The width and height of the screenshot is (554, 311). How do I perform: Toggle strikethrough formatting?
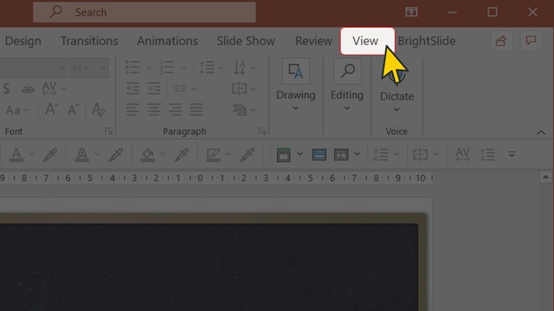pyautogui.click(x=28, y=89)
